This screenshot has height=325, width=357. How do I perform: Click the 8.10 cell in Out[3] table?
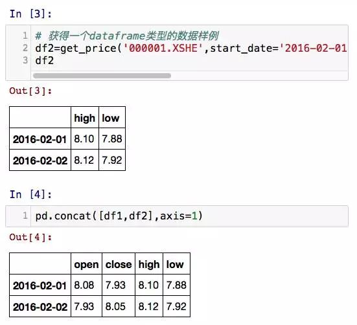tap(85, 139)
